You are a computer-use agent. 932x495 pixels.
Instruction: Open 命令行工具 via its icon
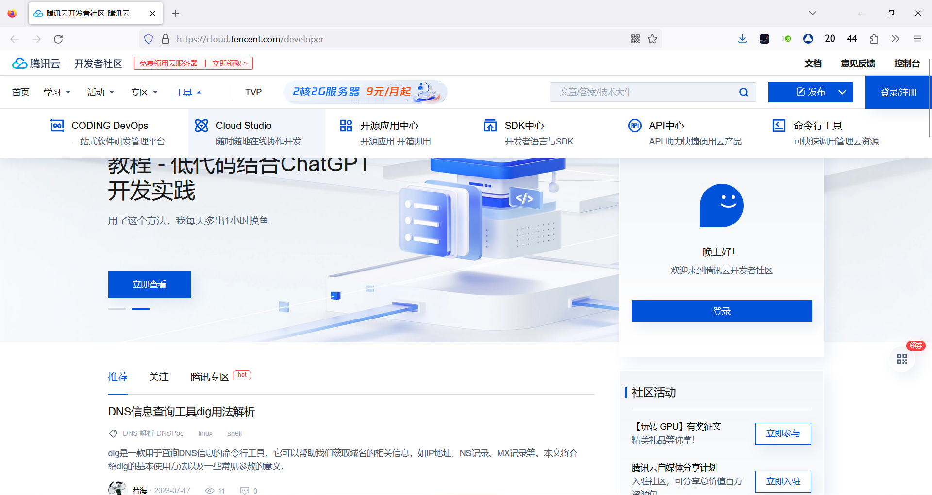779,125
